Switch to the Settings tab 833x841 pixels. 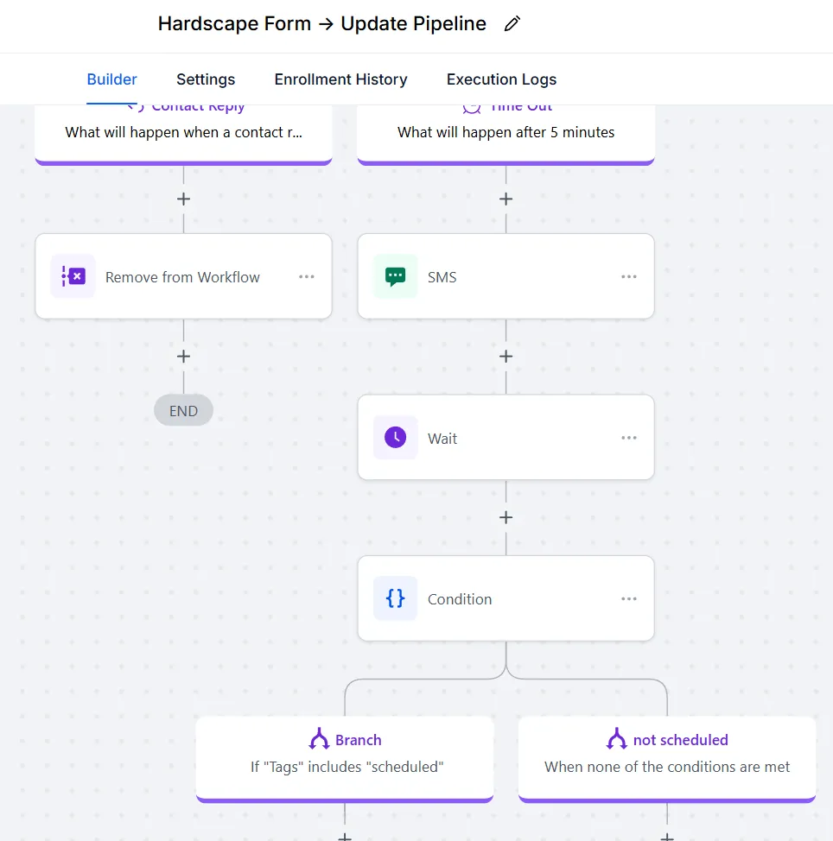tap(206, 79)
